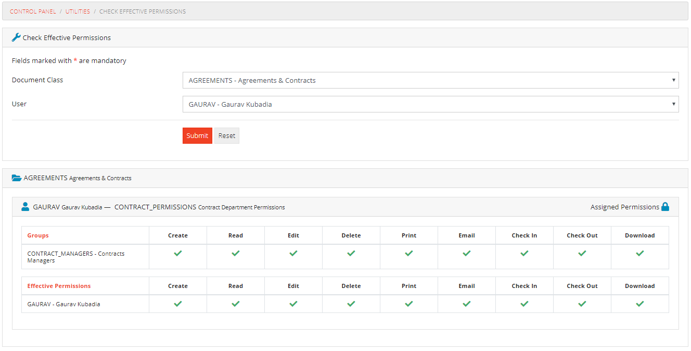Screen dimensions: 691x351
Task: Click the Assigned Permissions label
Action: click(x=624, y=207)
